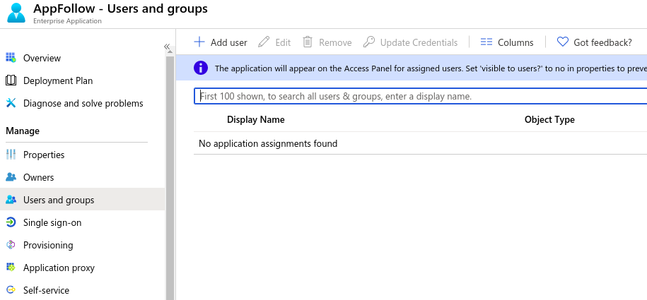Click the Single sign-on arrow icon

coord(11,222)
